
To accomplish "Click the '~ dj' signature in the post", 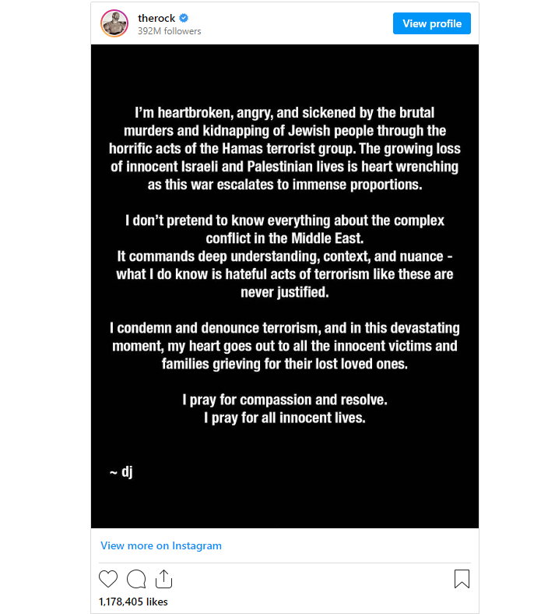I will tap(121, 471).
